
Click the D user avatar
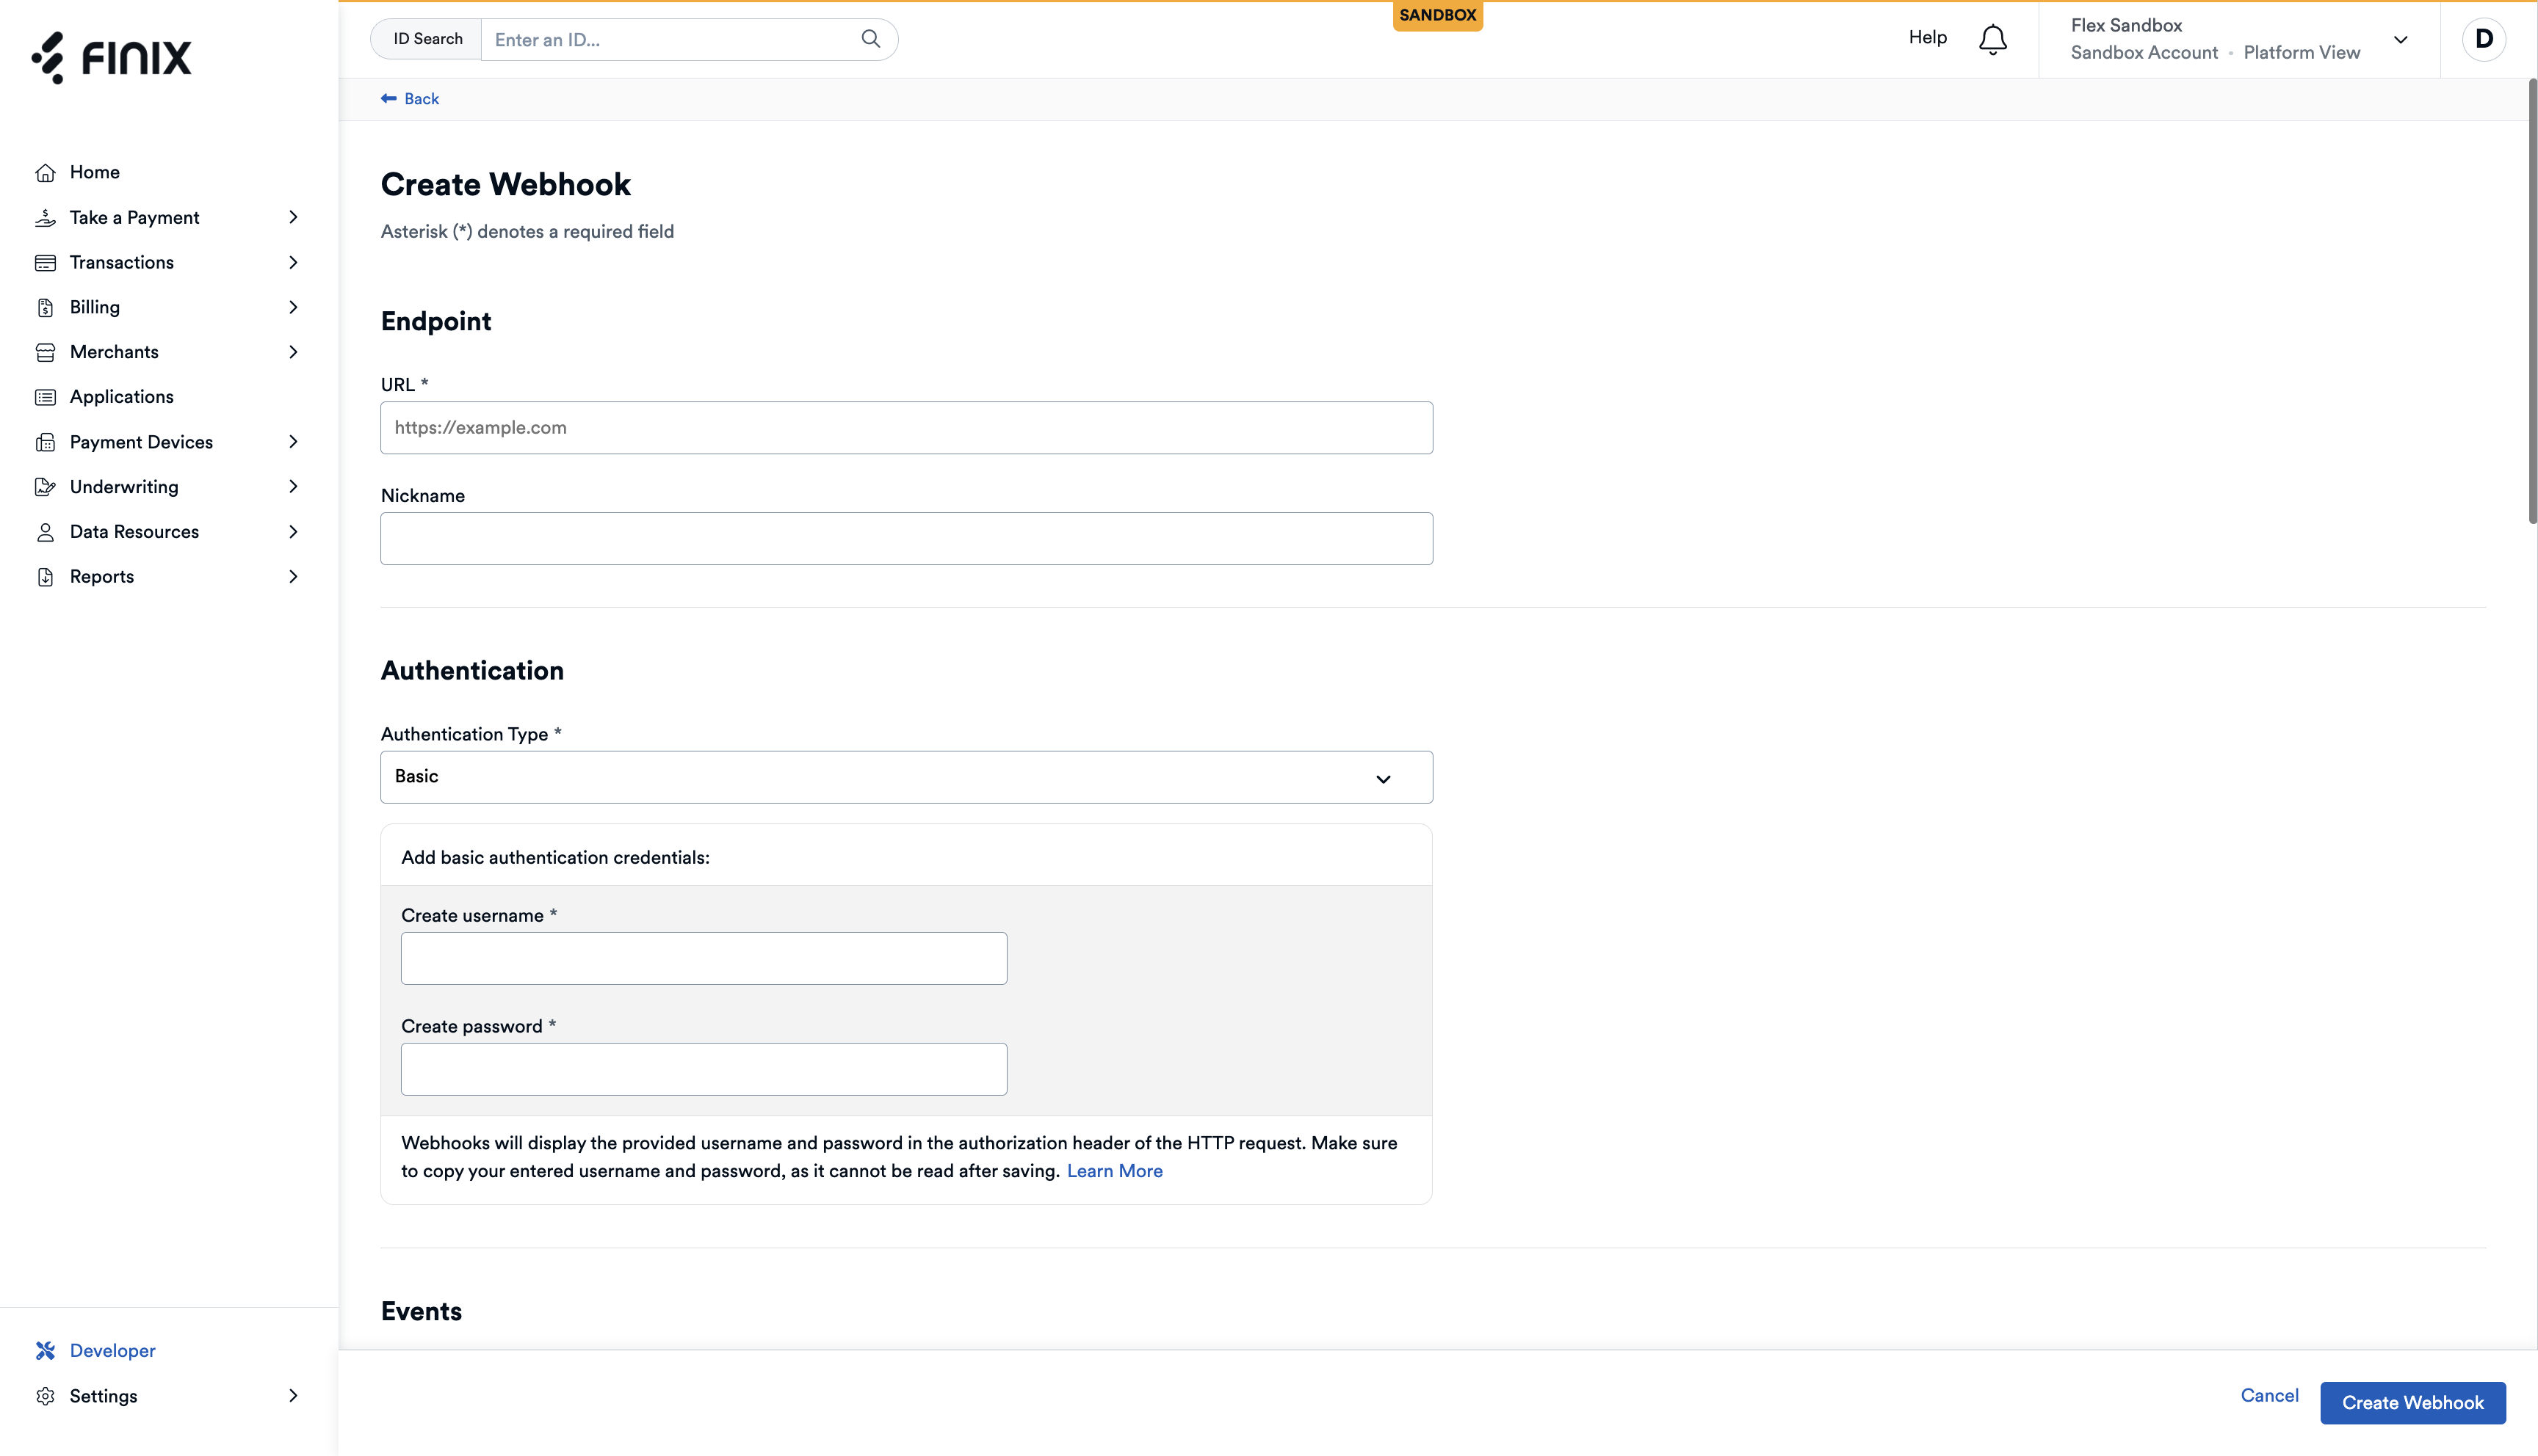pos(2483,39)
